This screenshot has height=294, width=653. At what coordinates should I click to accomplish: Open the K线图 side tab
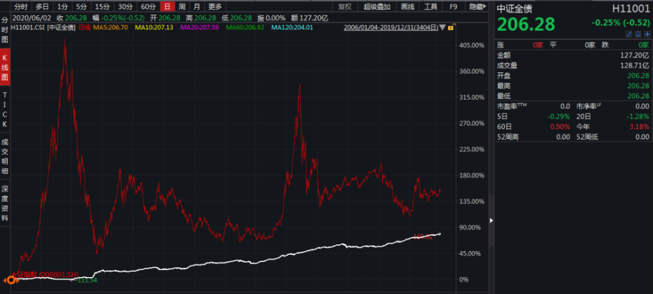tap(5, 68)
